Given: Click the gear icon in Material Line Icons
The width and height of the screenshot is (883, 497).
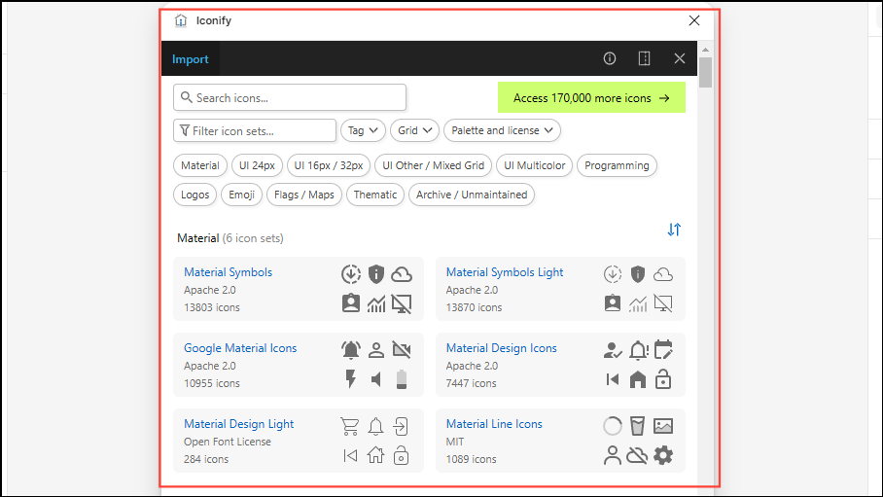Looking at the screenshot, I should (x=663, y=455).
